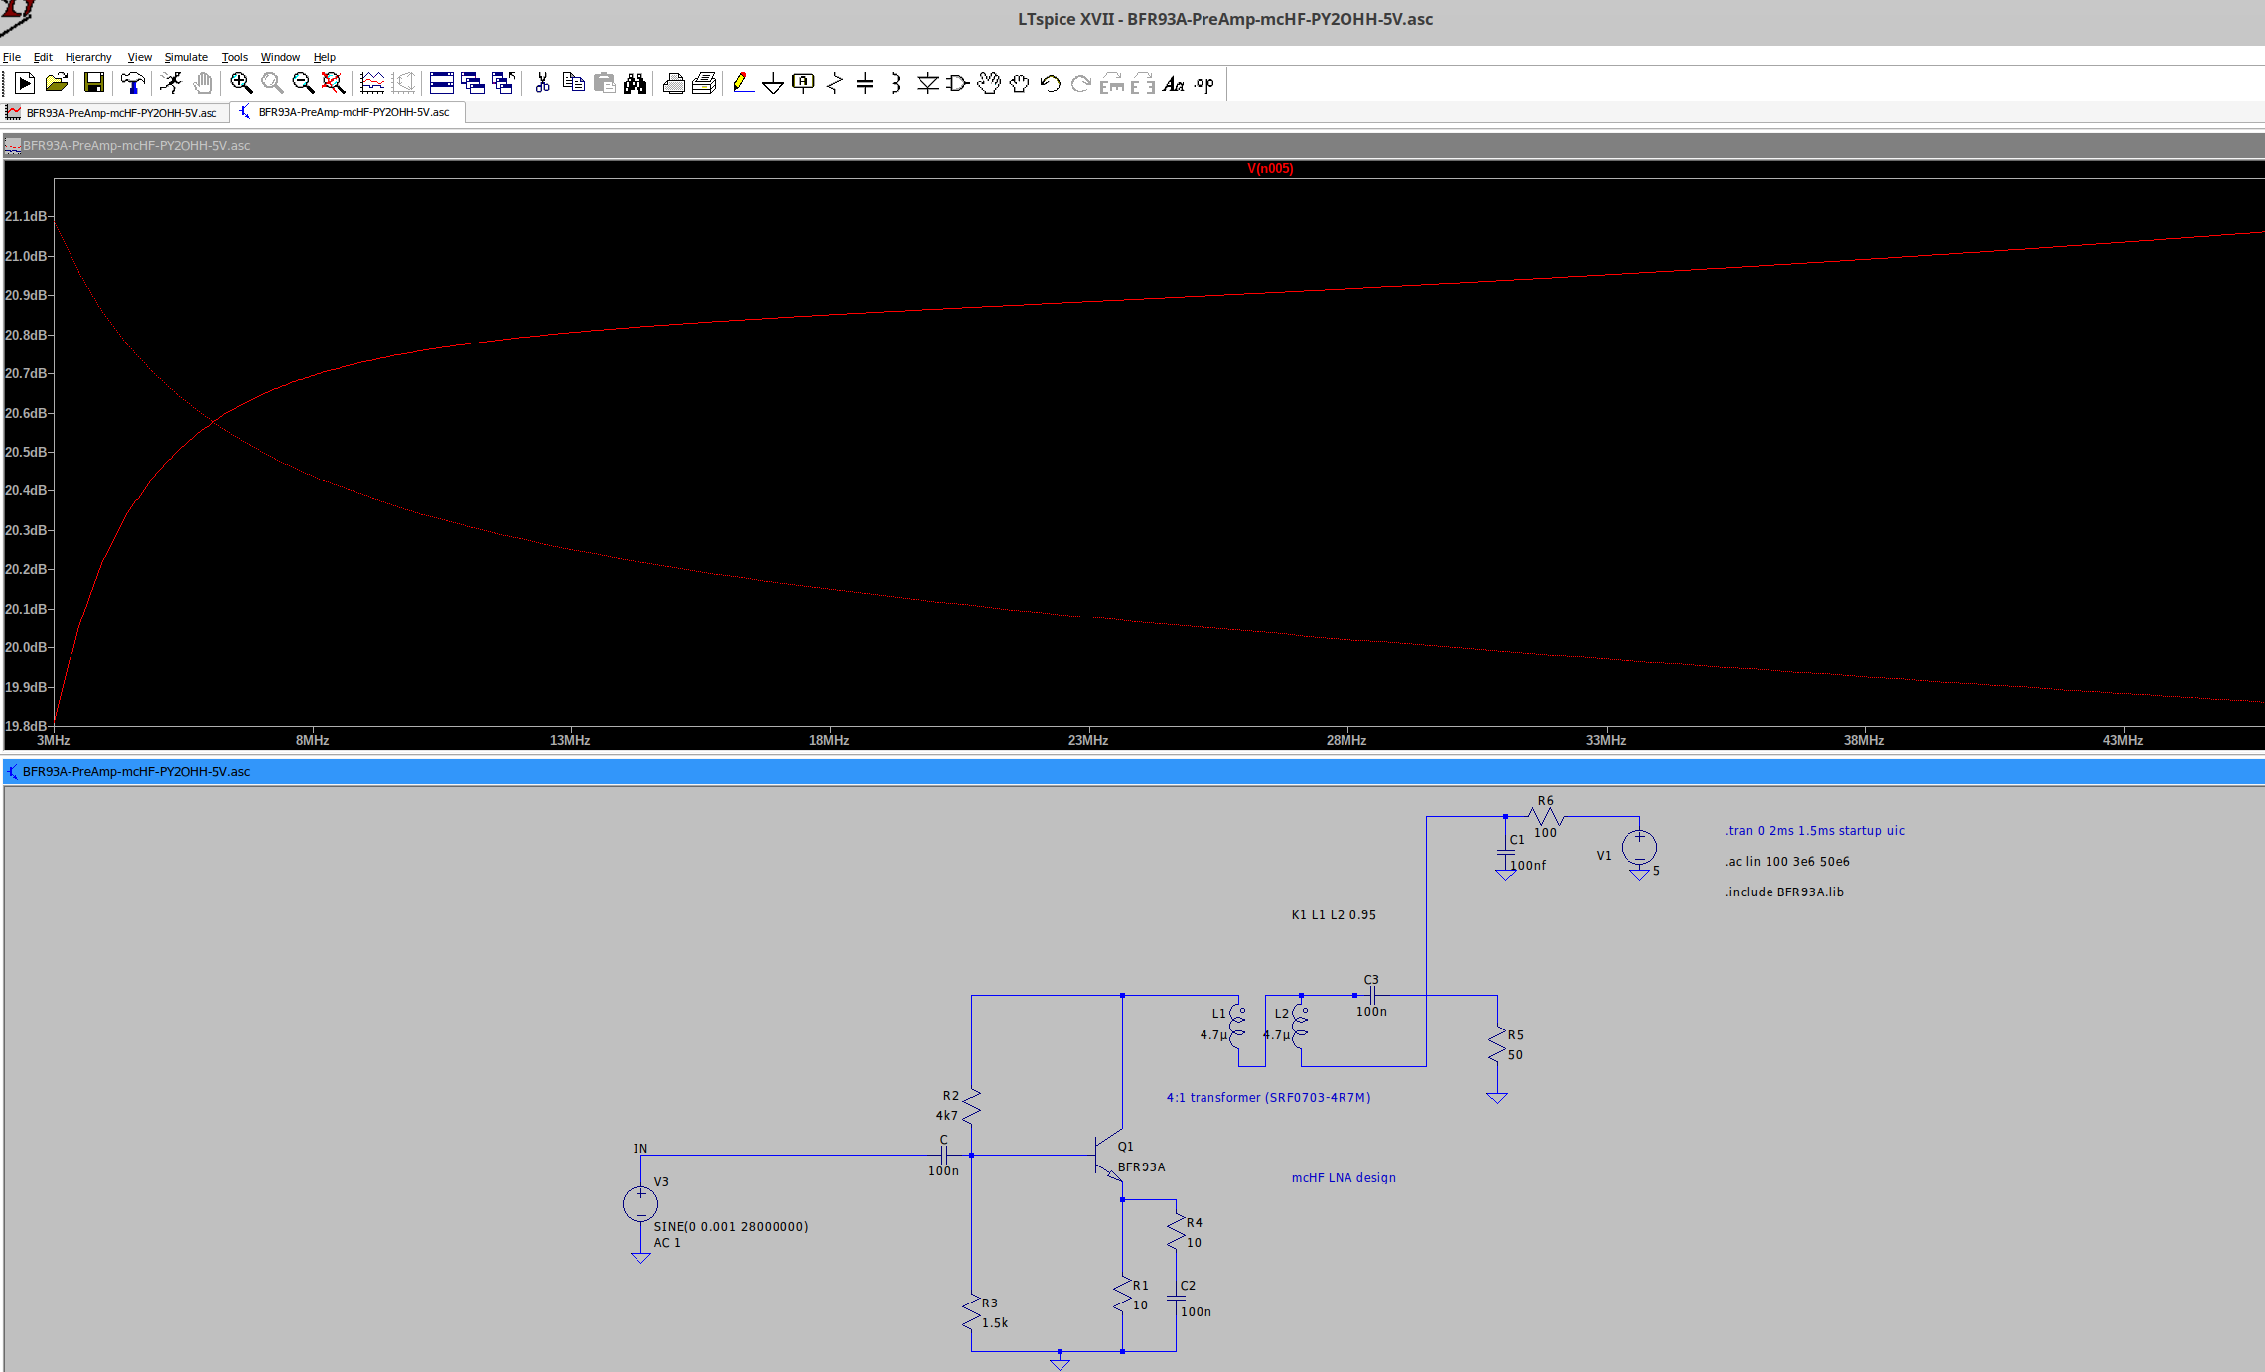The width and height of the screenshot is (2265, 1372).
Task: Undo the last schematic edit
Action: pyautogui.click(x=1050, y=84)
